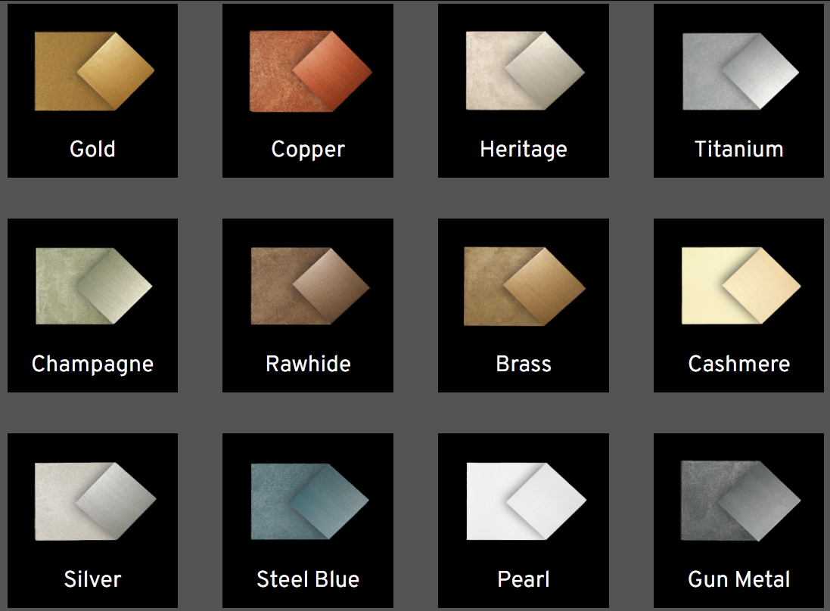Click the white Pearl finish swatch
The image size is (830, 611).
(524, 501)
